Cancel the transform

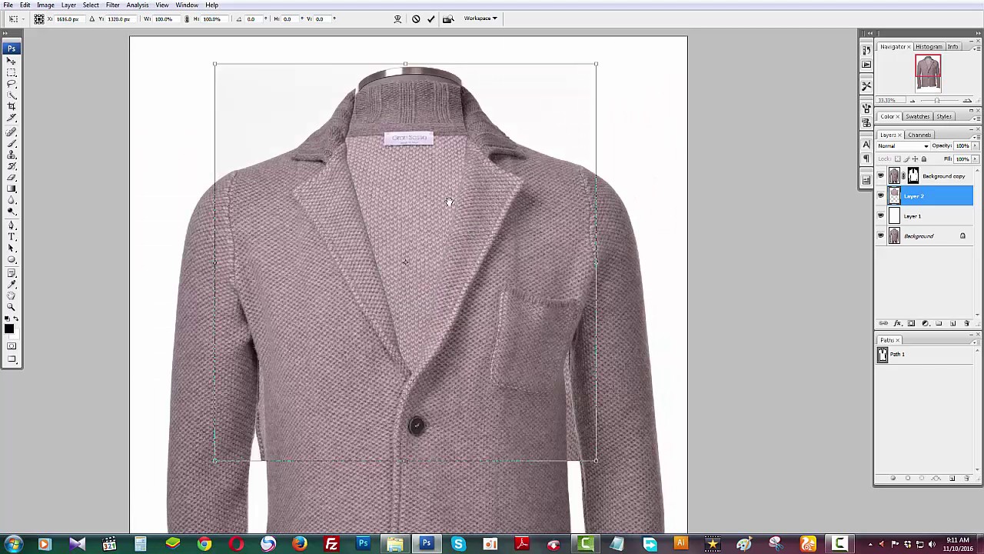[416, 18]
